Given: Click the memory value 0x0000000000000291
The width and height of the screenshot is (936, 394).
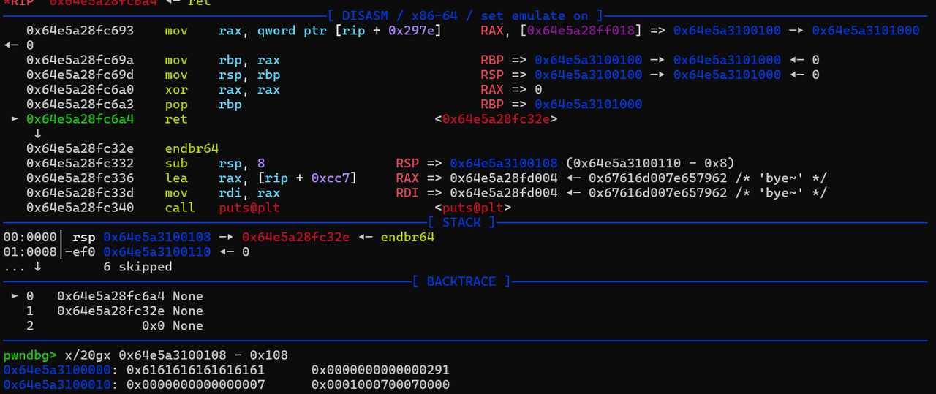Looking at the screenshot, I should coord(380,370).
